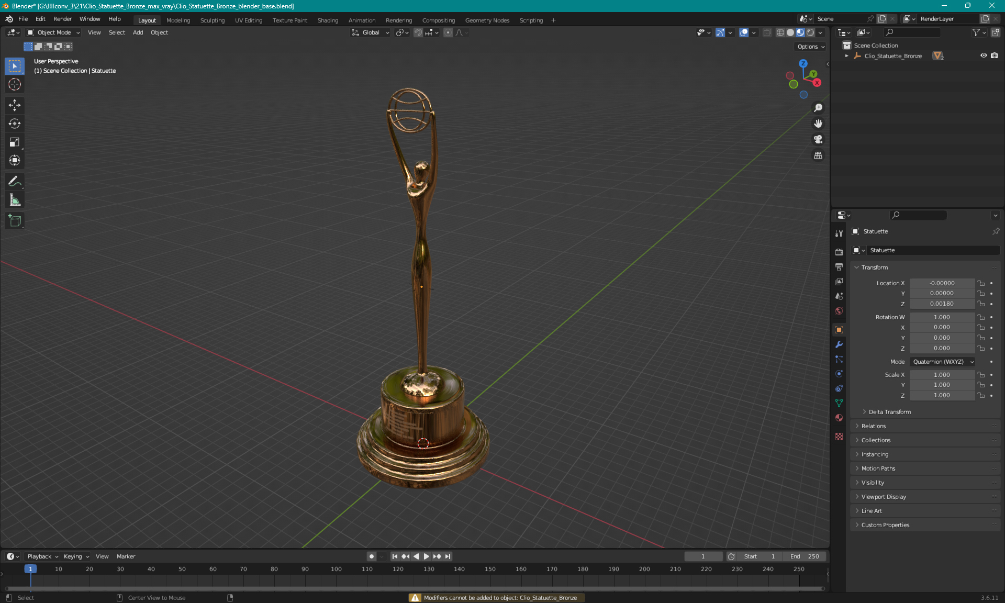The width and height of the screenshot is (1005, 603).
Task: Expand the Delta Transform panel
Action: tap(890, 412)
